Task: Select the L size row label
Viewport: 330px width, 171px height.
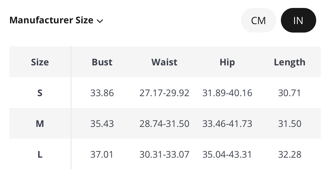Action: tap(40, 155)
